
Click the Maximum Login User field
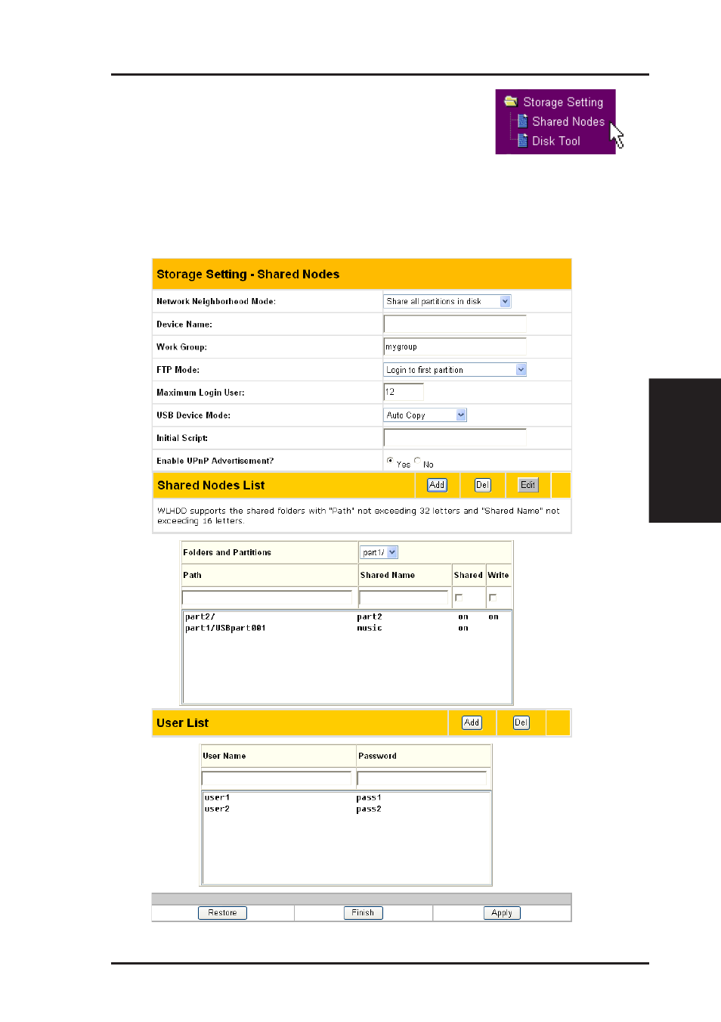404,392
